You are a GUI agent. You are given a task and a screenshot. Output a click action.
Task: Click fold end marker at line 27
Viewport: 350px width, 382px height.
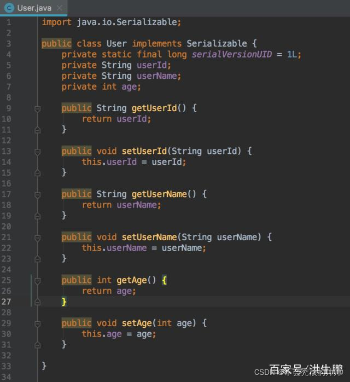coord(38,302)
